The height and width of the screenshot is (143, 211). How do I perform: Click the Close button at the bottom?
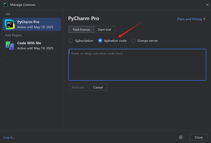(x=198, y=137)
